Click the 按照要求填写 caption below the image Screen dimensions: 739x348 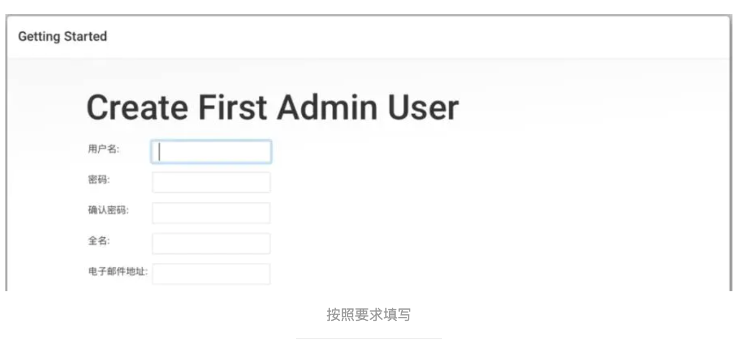[368, 315]
